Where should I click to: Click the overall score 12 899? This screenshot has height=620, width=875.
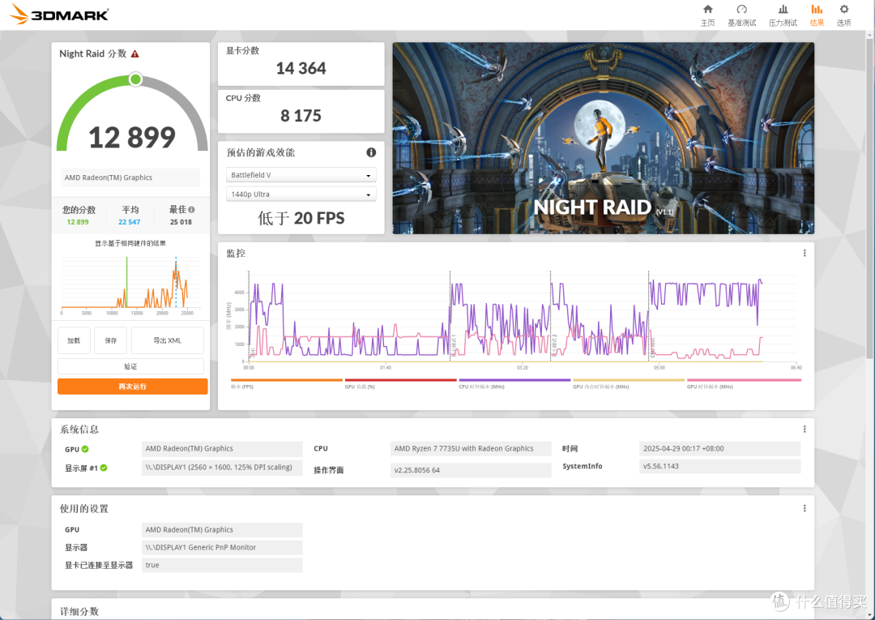[132, 137]
